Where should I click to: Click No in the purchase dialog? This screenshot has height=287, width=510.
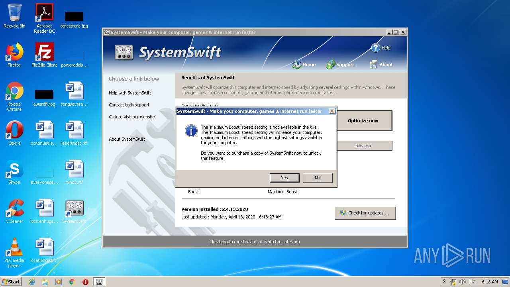(x=317, y=178)
